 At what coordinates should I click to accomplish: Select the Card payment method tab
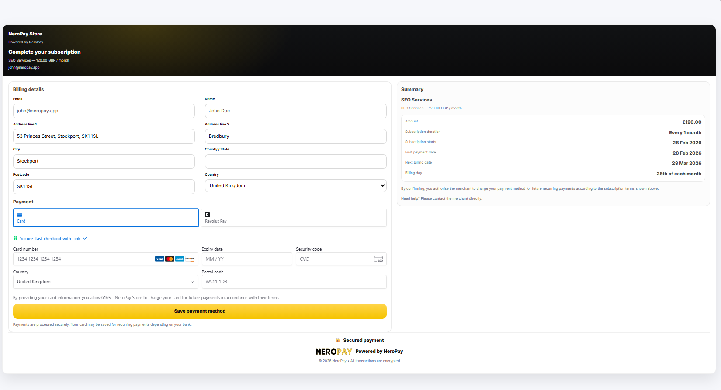click(106, 218)
